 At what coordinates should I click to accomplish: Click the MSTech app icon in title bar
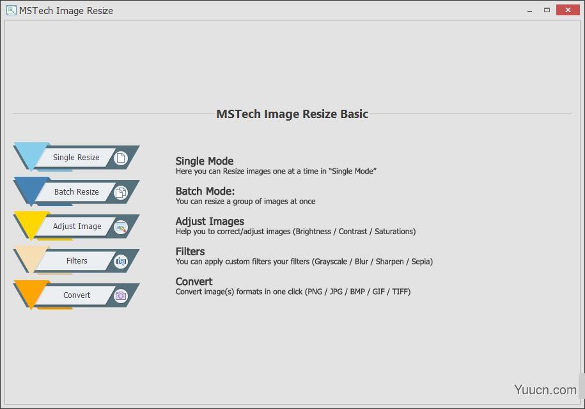tap(12, 10)
